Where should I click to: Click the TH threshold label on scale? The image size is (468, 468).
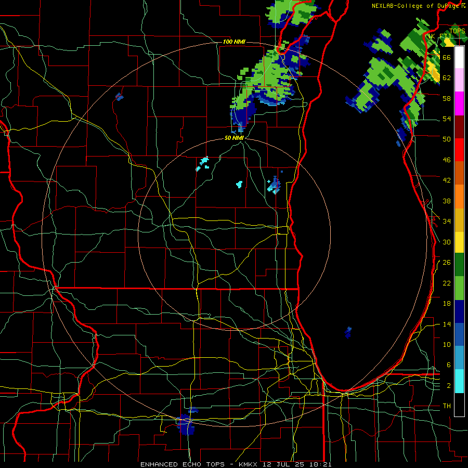click(447, 406)
